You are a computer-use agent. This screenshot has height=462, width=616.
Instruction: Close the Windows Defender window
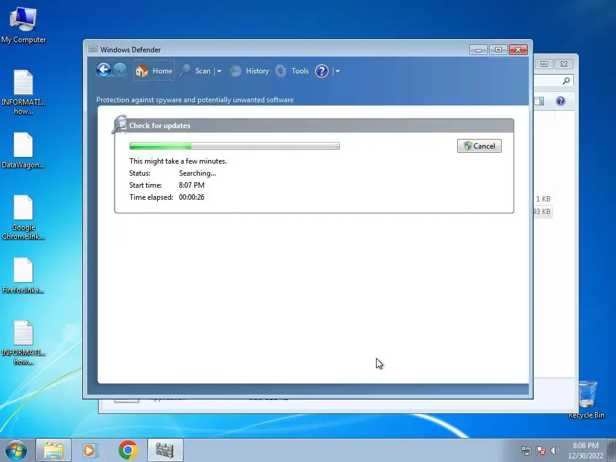pos(518,49)
